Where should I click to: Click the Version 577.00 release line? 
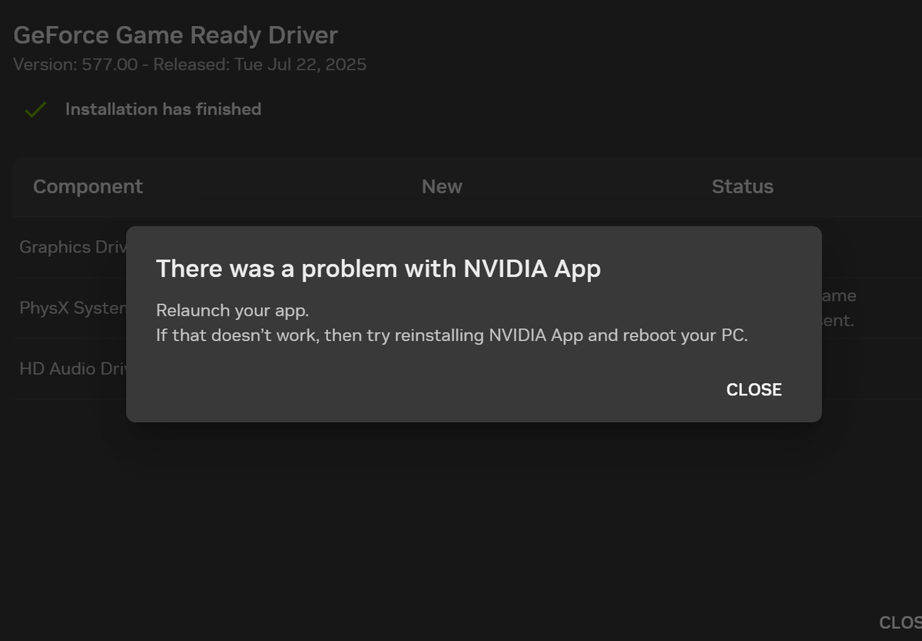click(x=190, y=64)
